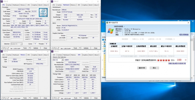
Task: Click NB Frequency value 4798.8 MHz
Action: [40, 64]
